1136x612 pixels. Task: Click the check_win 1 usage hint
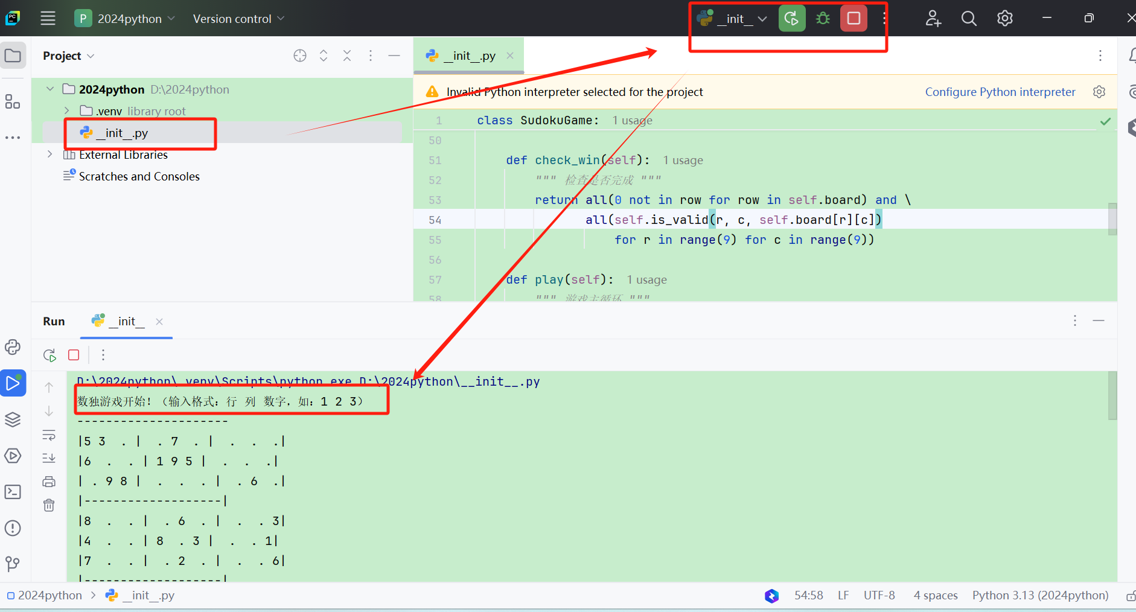click(683, 160)
